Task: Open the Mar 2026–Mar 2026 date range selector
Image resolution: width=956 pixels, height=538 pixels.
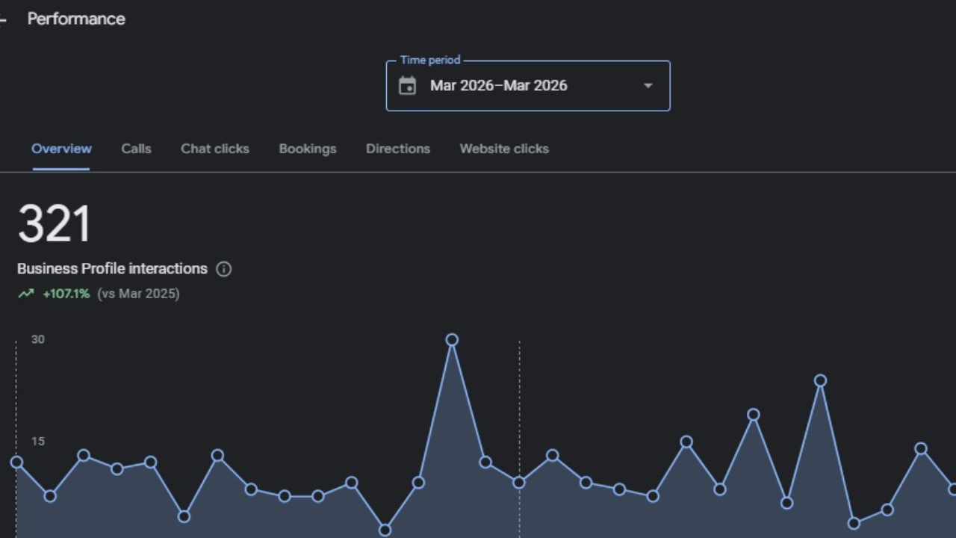Action: pyautogui.click(x=498, y=86)
